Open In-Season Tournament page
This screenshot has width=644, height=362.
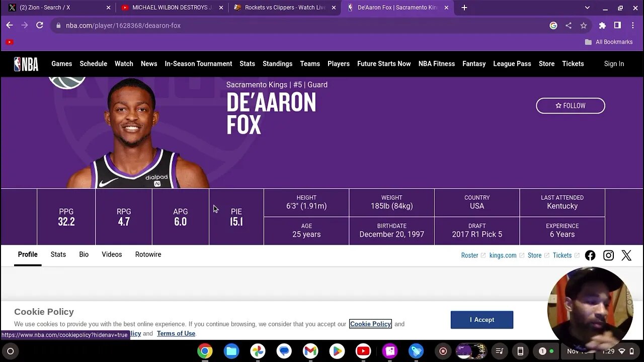pos(198,64)
